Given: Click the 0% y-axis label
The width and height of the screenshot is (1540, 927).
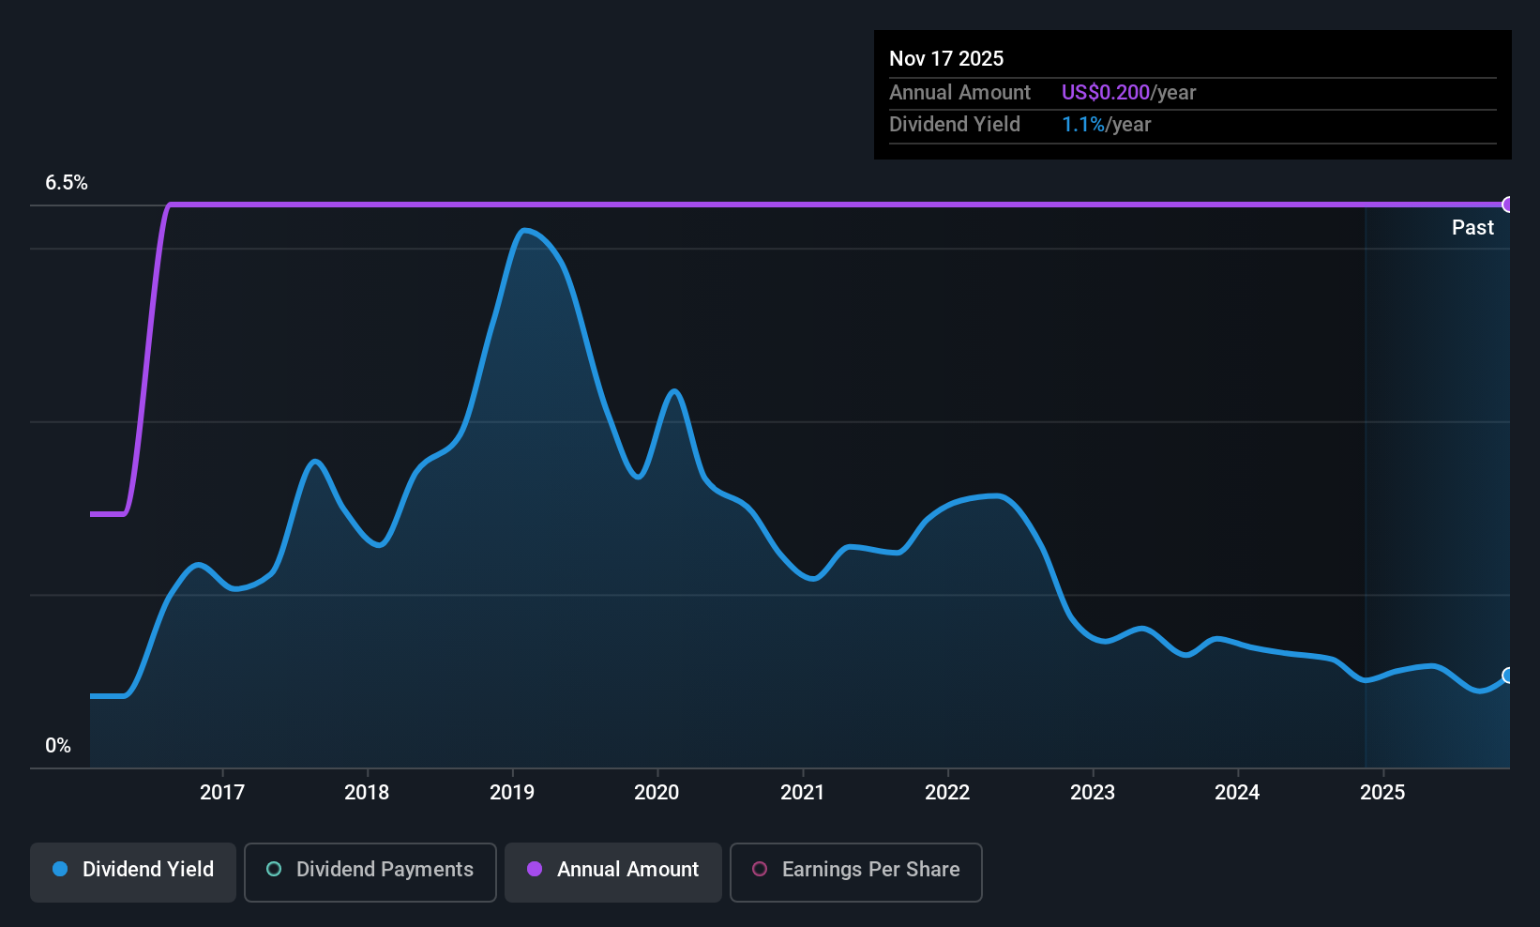Looking at the screenshot, I should 58,746.
